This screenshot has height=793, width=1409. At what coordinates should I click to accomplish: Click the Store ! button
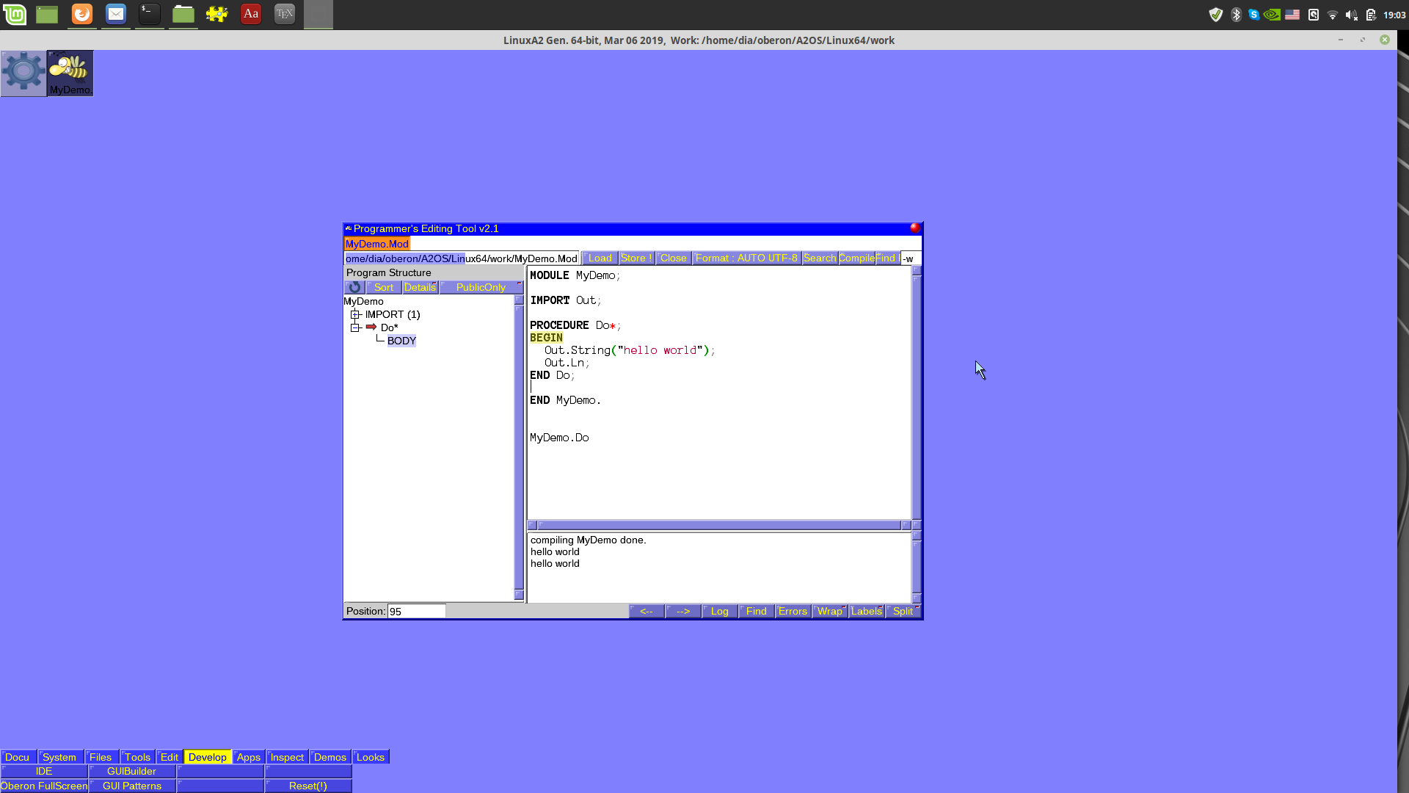tap(636, 258)
